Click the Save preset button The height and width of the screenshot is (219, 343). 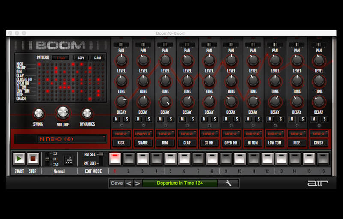tap(117, 183)
